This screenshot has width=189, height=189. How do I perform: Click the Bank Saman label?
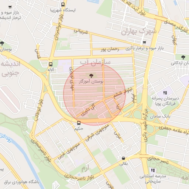coord(160,116)
